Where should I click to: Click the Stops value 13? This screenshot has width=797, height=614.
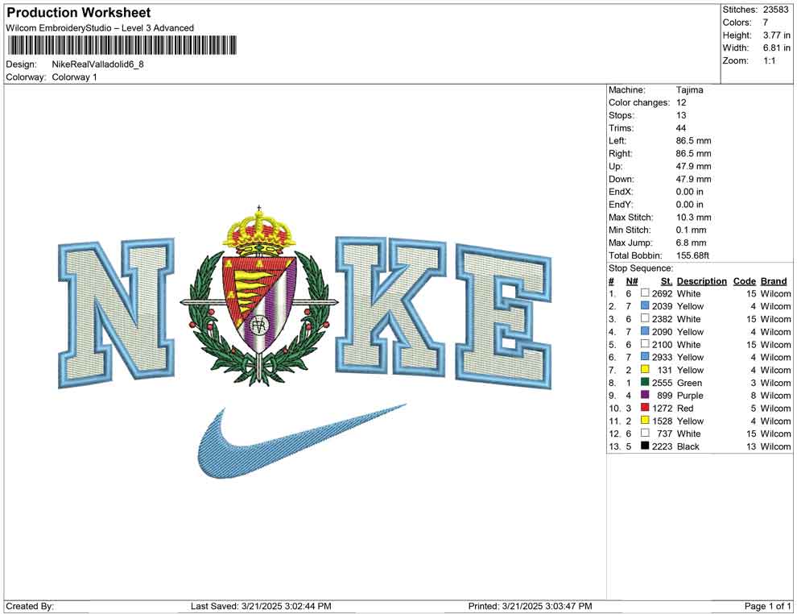[680, 115]
